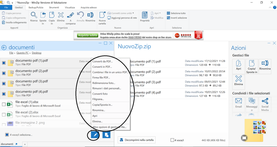Expand the Apri ribbon dropdown
This screenshot has height=147, width=277.
pos(160,13)
